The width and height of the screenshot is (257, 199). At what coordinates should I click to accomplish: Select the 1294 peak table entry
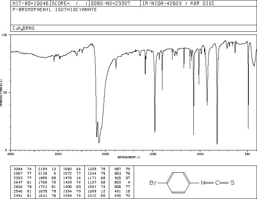pos(72,196)
